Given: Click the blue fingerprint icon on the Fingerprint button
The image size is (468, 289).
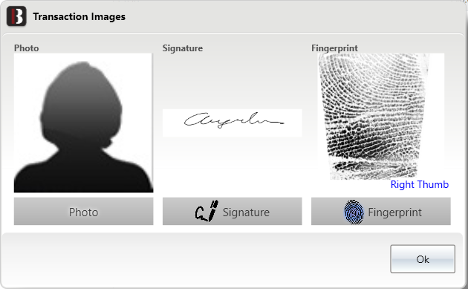Looking at the screenshot, I should tap(354, 212).
